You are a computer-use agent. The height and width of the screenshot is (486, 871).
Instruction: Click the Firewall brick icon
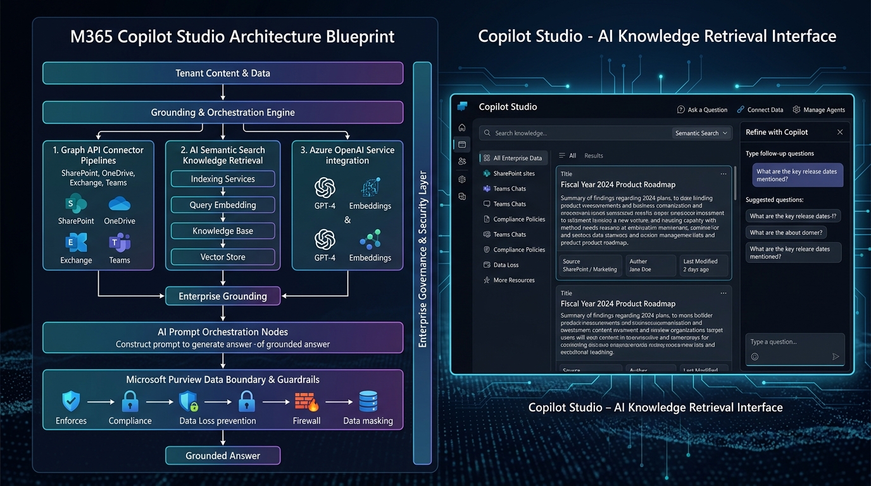click(x=306, y=402)
